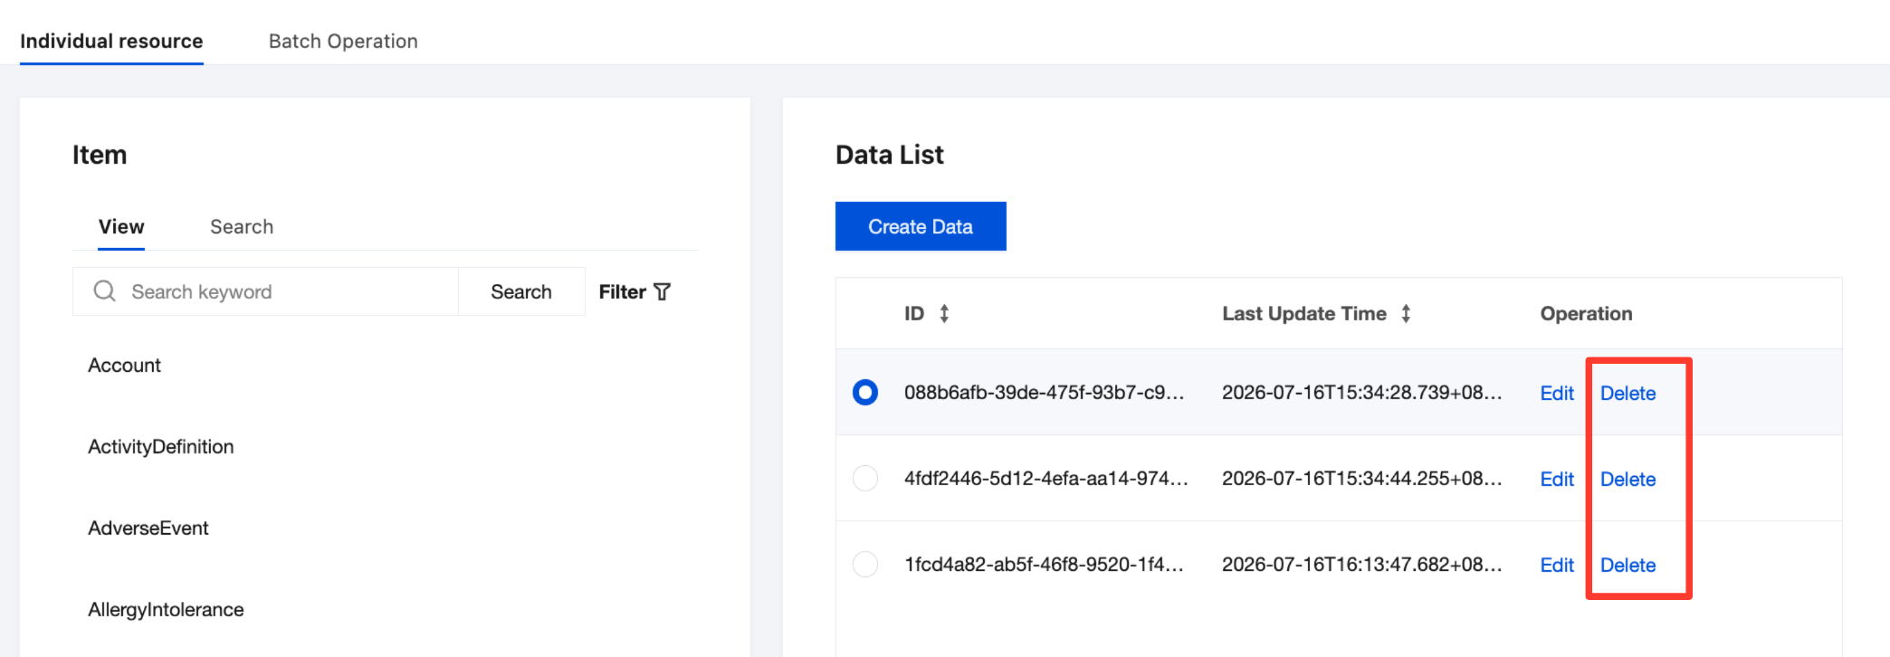The height and width of the screenshot is (657, 1890).
Task: Select the radio for row 4fdf2446-5d12
Action: [x=865, y=478]
